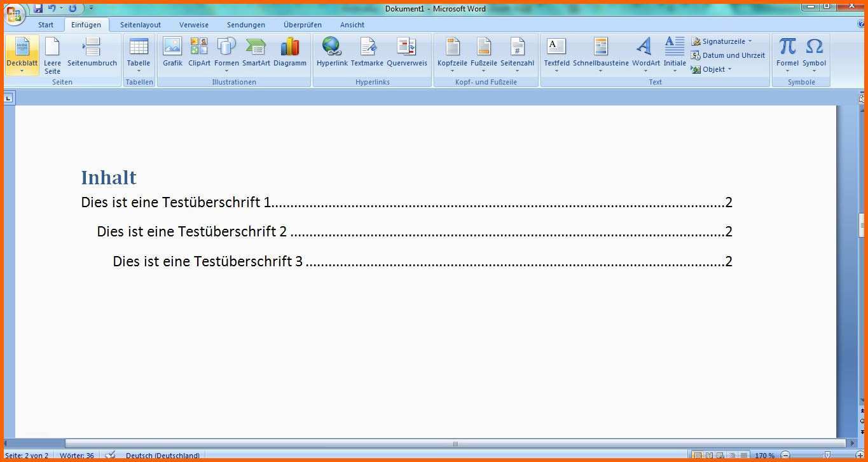Follow TOC entry Testüberschrift 2
Screen dimensions: 868x462
[x=415, y=232]
